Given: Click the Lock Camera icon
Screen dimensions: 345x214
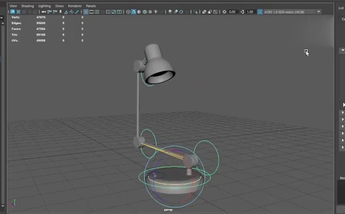Looking at the screenshot, I should tap(49, 12).
